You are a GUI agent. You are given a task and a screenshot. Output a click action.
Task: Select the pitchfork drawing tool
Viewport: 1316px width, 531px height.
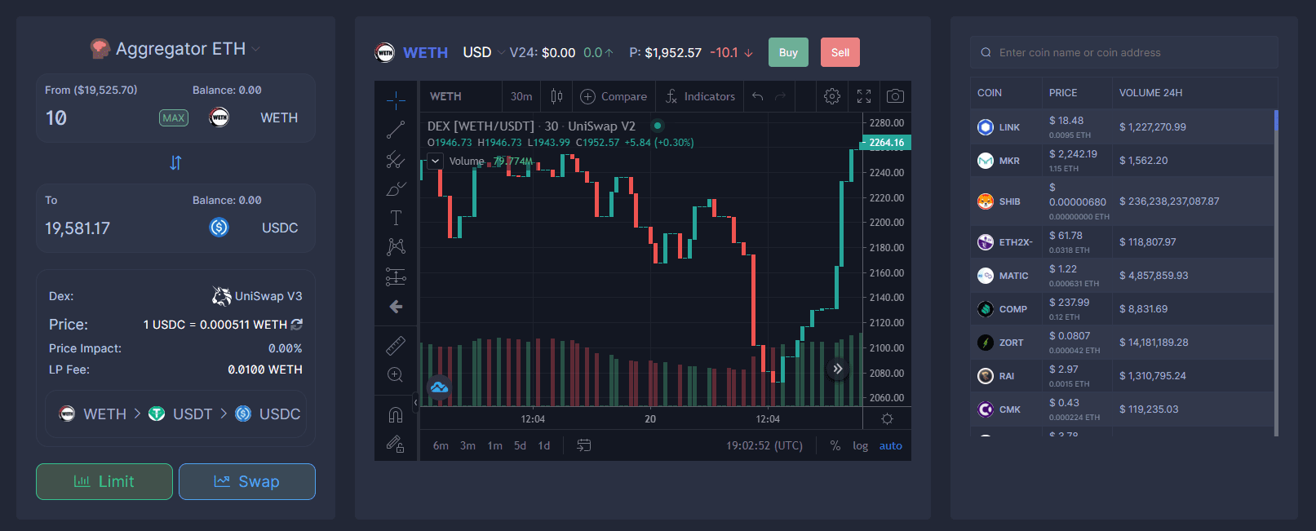[396, 159]
